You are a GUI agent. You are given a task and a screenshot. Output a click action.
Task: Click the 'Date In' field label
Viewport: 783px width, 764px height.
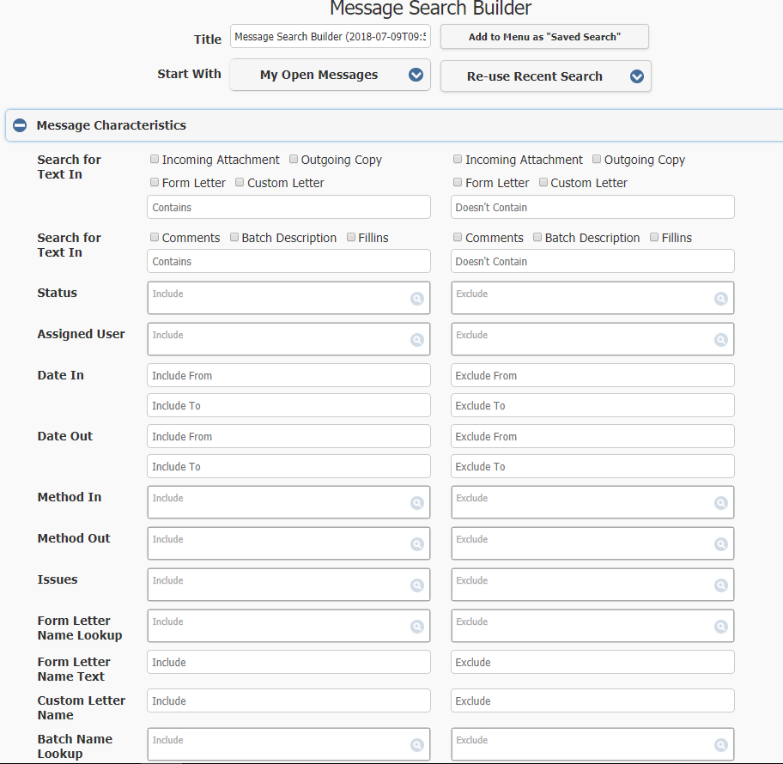pyautogui.click(x=60, y=375)
